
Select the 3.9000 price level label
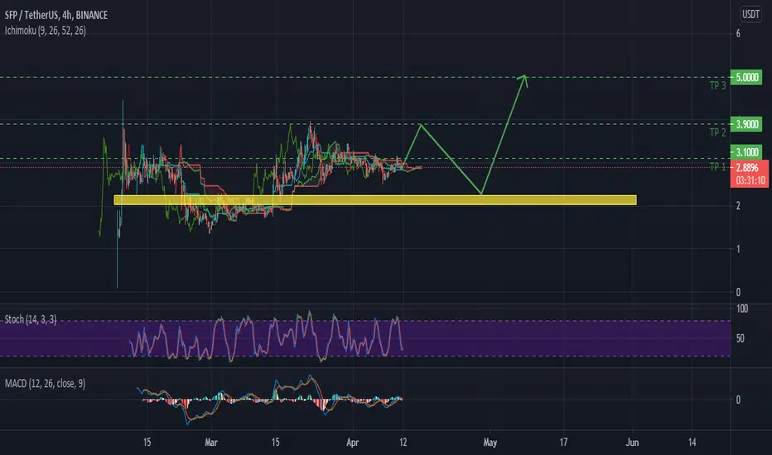tap(746, 124)
